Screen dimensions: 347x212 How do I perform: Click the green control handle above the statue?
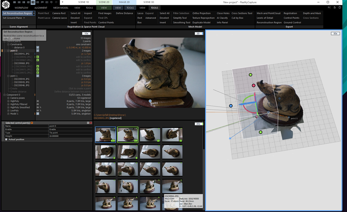[x=250, y=75]
